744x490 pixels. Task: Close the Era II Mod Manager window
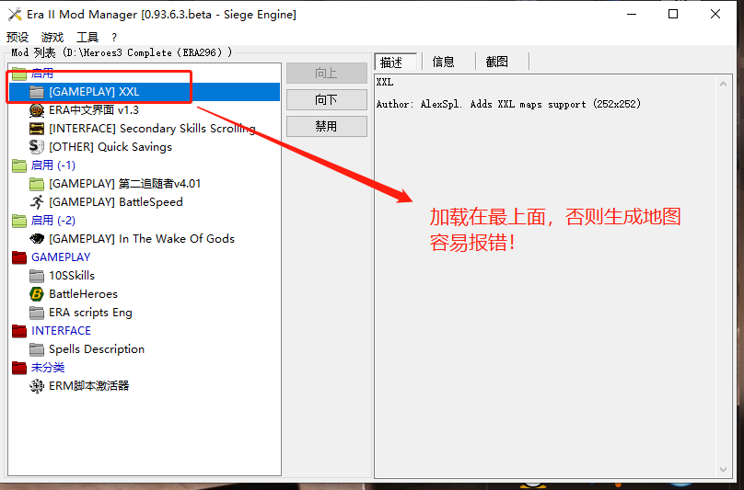click(x=715, y=14)
